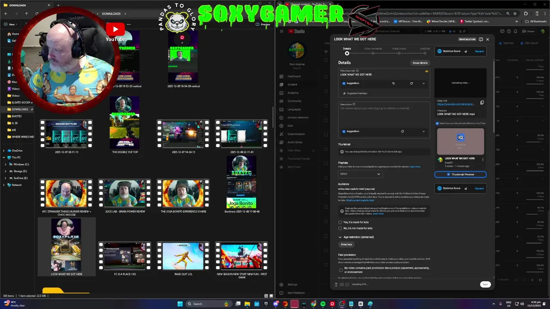The width and height of the screenshot is (550, 309).
Task: Expand title Suggestions chevron
Action: 423,83
